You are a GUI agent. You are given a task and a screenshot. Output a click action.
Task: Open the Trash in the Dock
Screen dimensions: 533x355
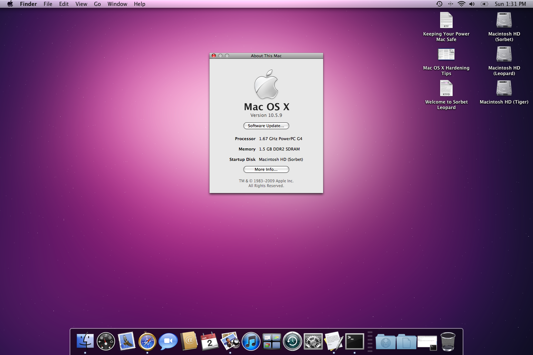point(448,341)
